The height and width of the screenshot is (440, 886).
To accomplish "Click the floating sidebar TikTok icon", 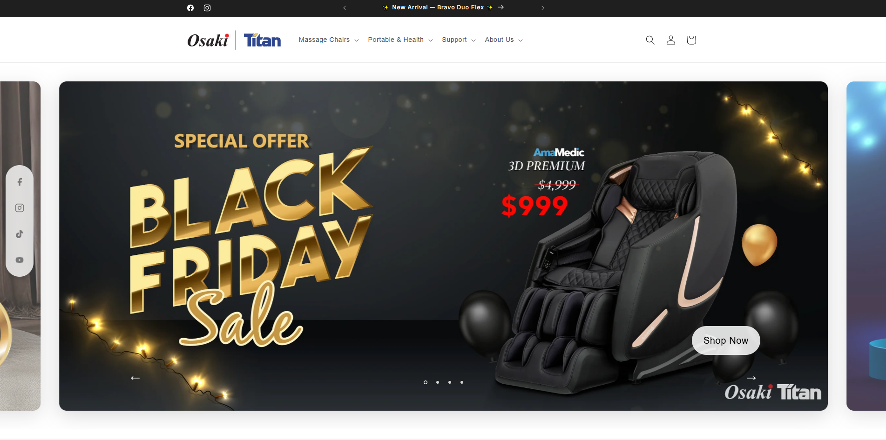I will [x=20, y=234].
